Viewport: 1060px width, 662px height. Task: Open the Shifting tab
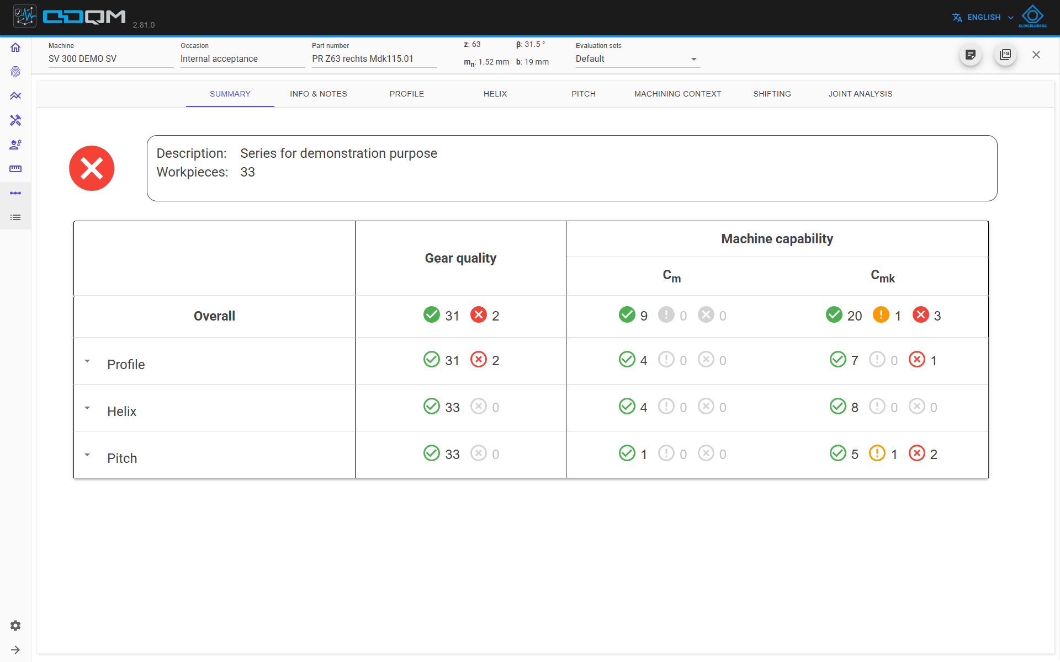pos(772,94)
